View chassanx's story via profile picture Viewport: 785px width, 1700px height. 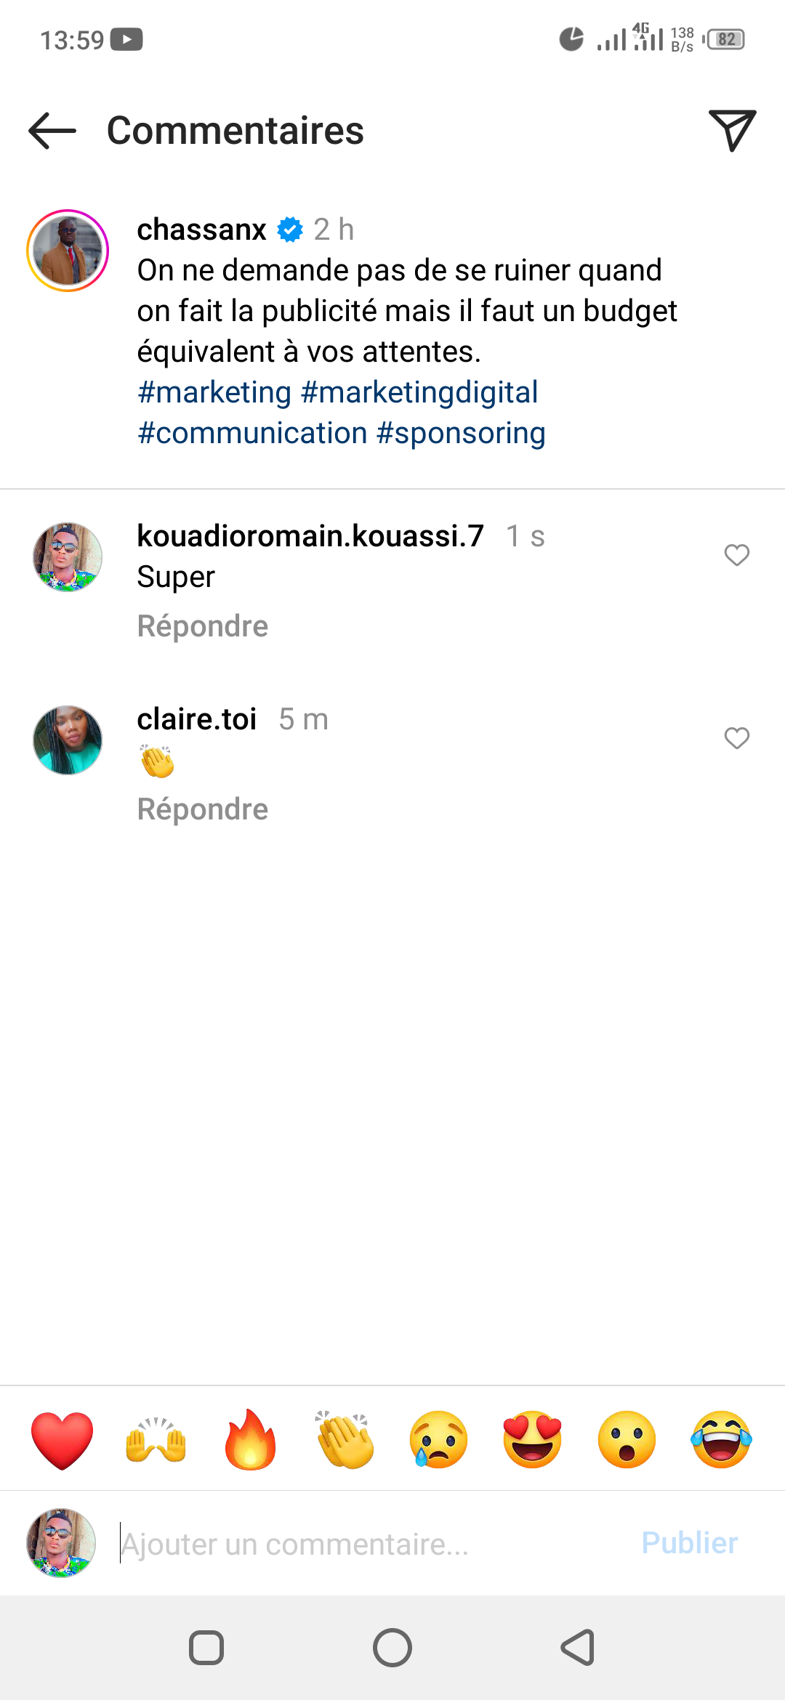click(x=68, y=251)
